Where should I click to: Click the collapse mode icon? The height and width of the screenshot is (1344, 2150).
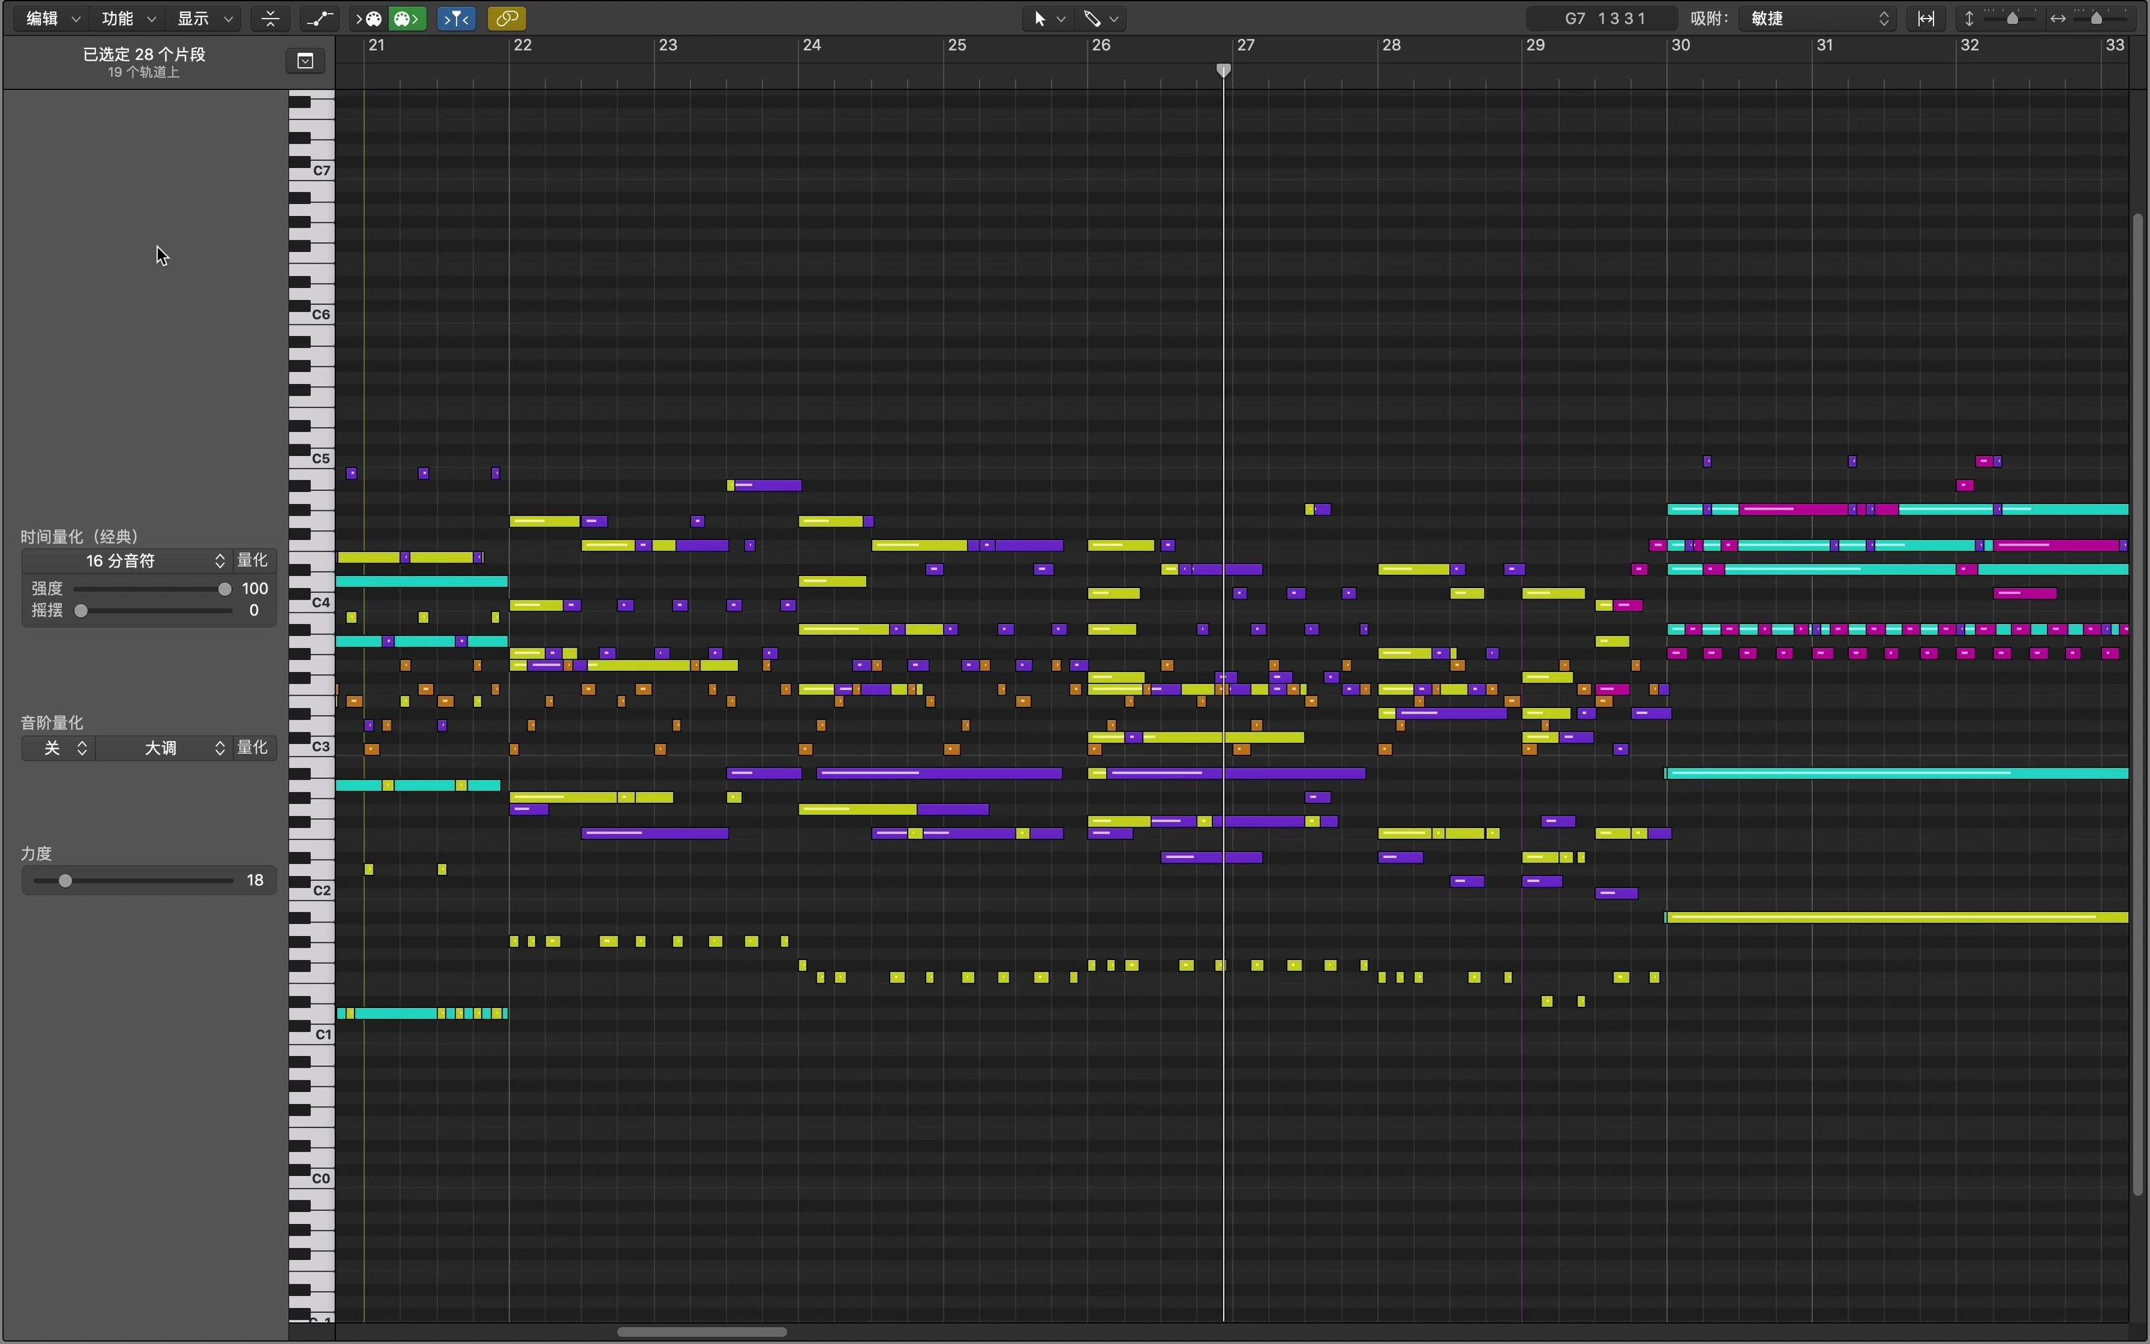[x=270, y=19]
